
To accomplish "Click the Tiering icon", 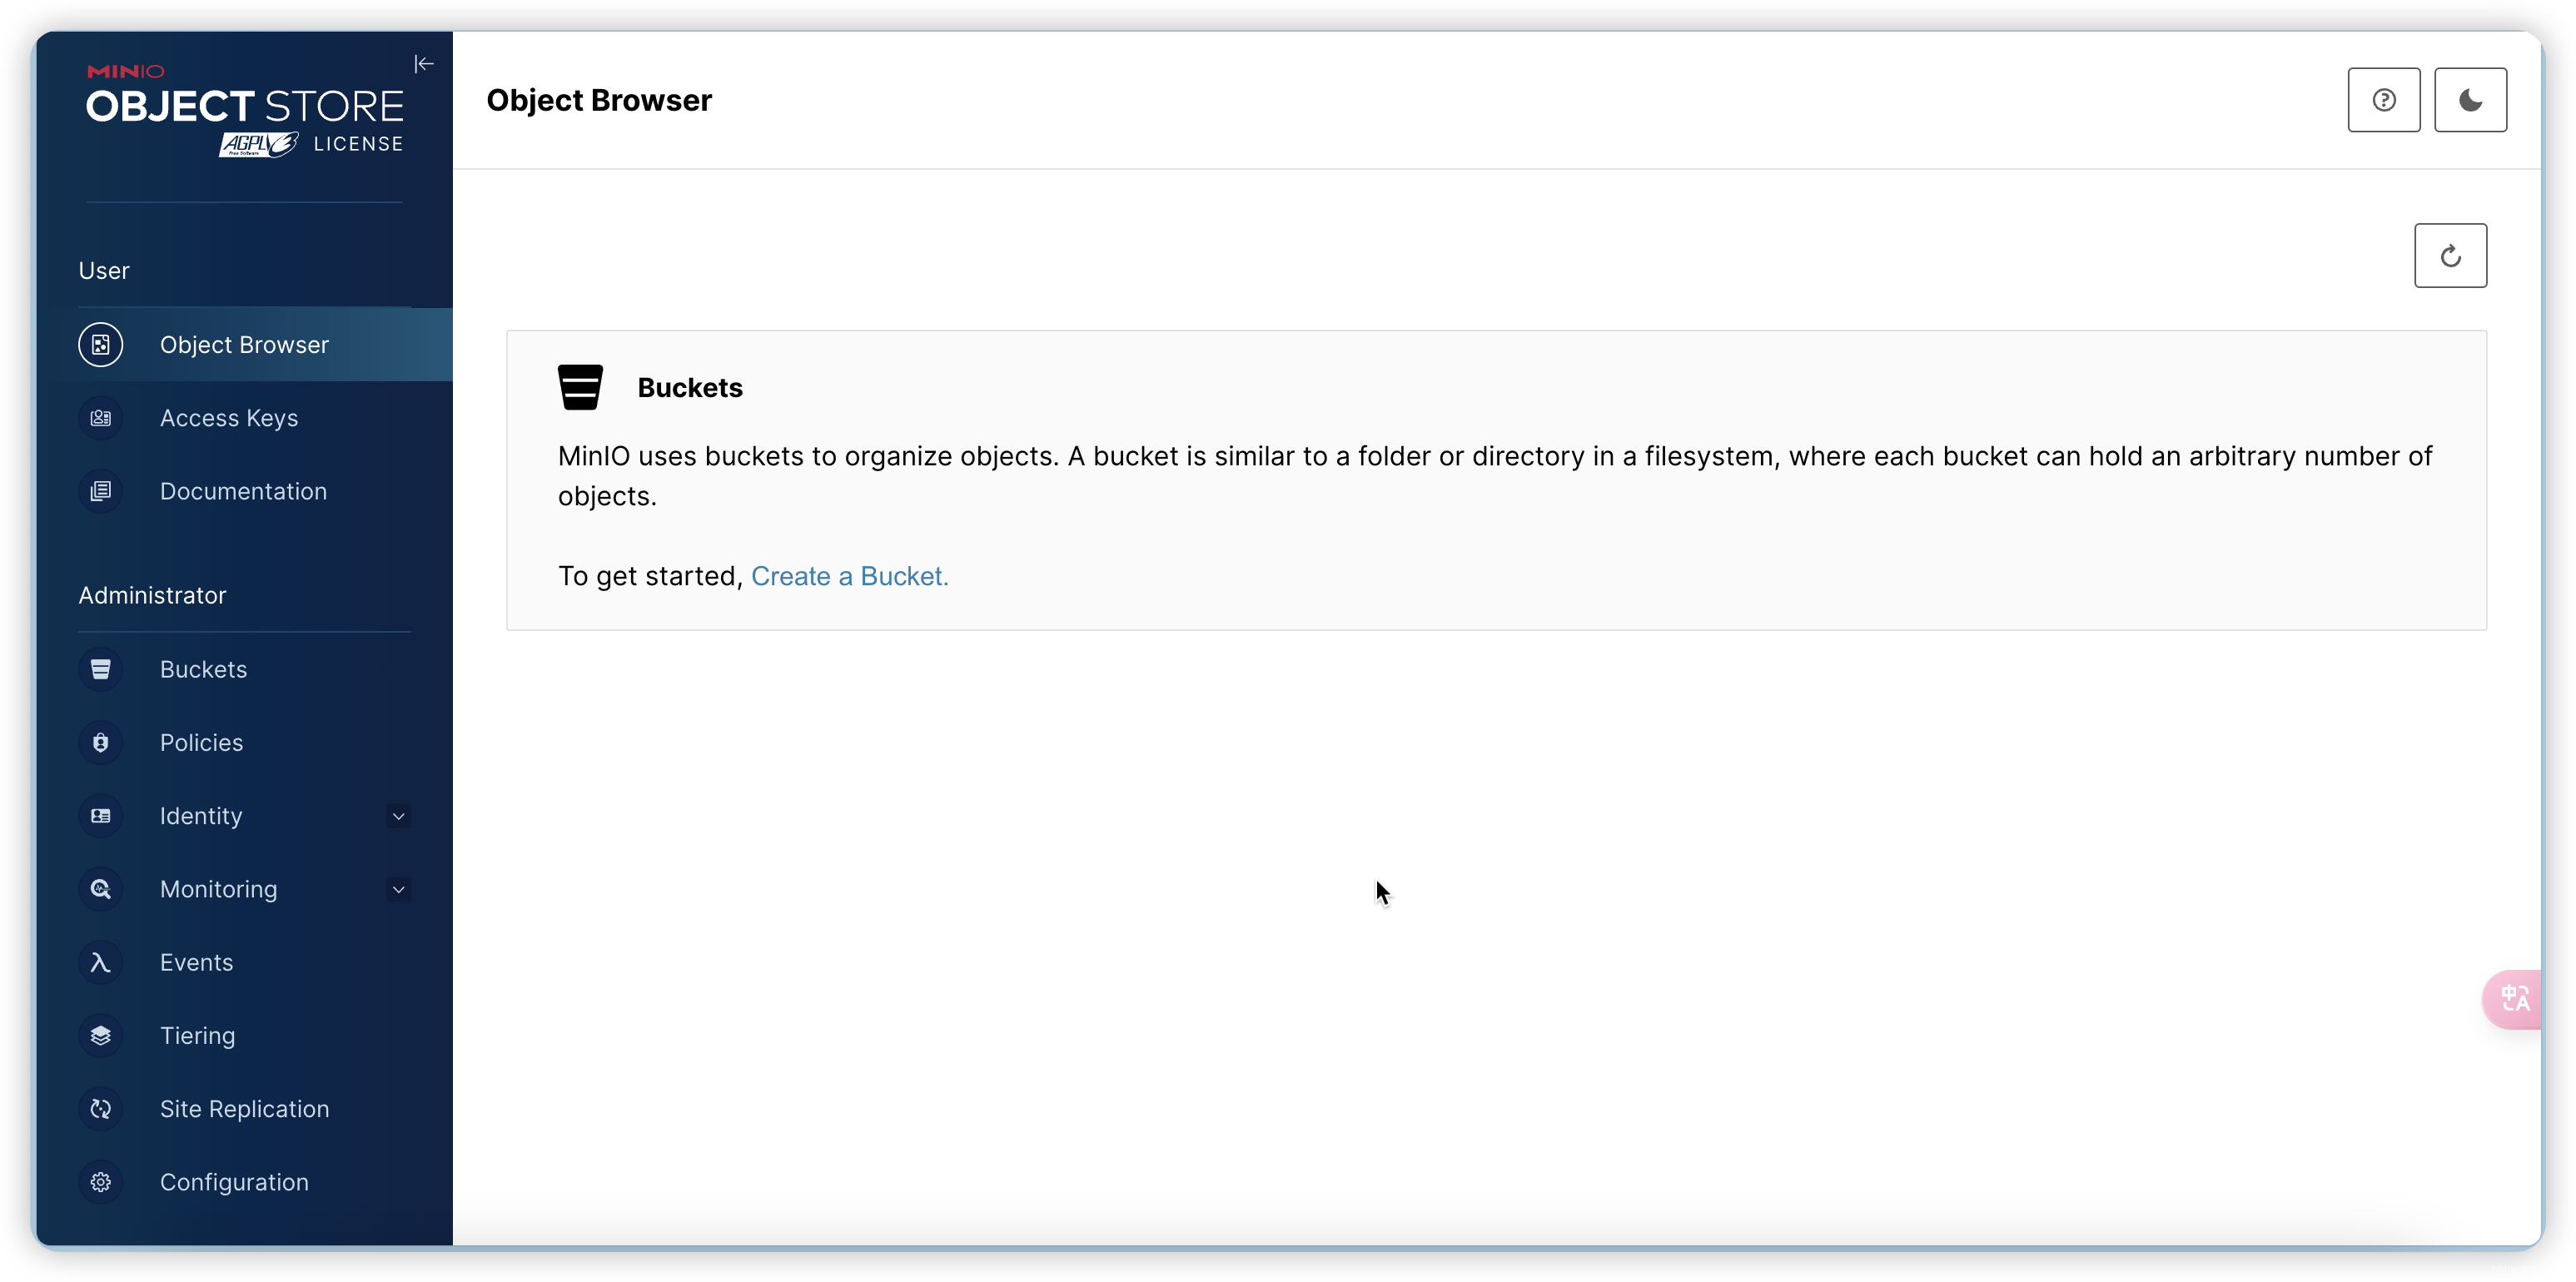I will tap(100, 1036).
